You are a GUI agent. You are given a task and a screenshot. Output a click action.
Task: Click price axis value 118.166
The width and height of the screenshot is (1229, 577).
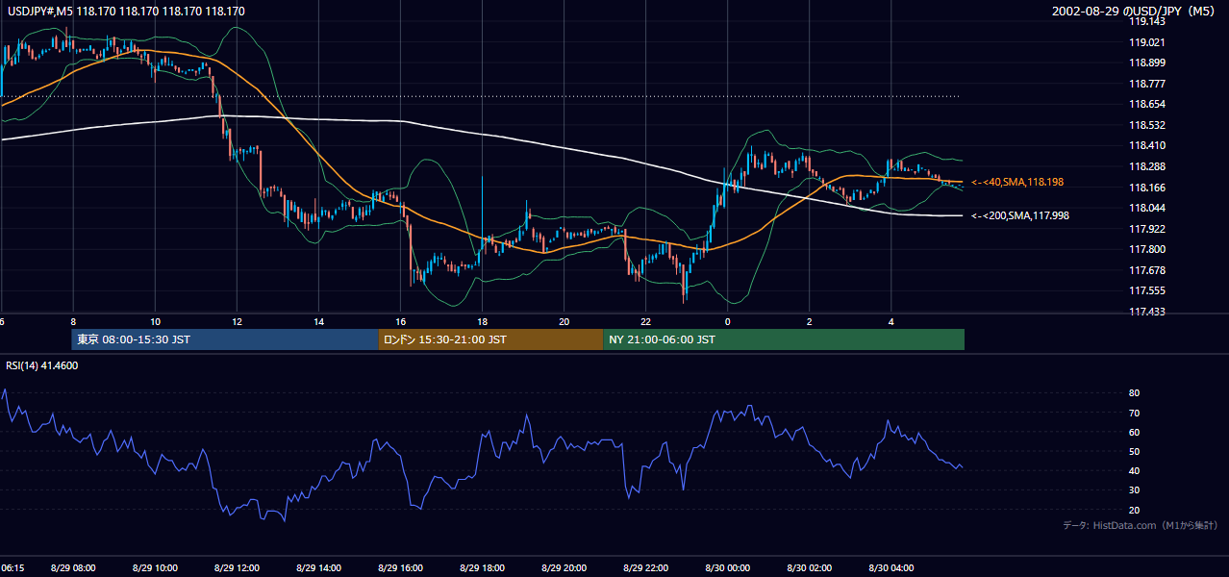click(1146, 188)
